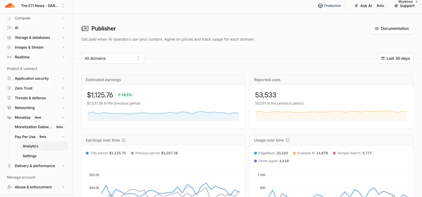Click the Support question mark icon
Screen dimensions: 422x197
pos(396,6)
